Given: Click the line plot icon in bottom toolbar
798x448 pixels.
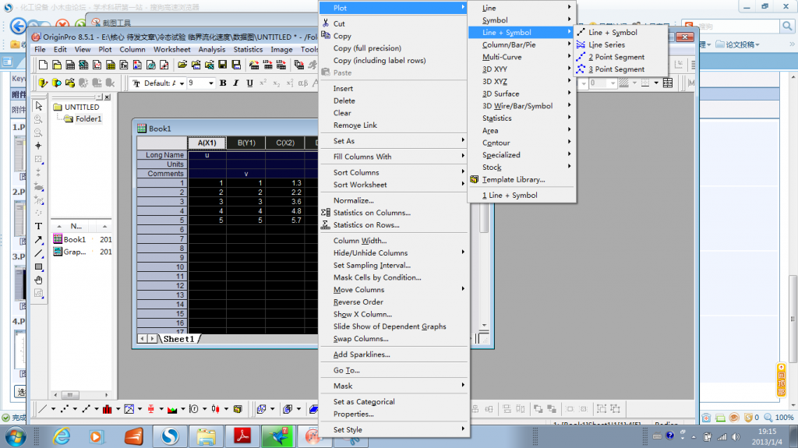Looking at the screenshot, I should tap(43, 408).
